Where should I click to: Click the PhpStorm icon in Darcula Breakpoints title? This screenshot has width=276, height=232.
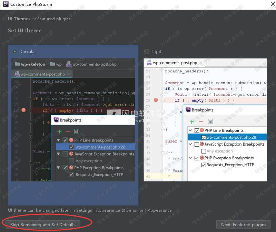click(x=56, y=120)
